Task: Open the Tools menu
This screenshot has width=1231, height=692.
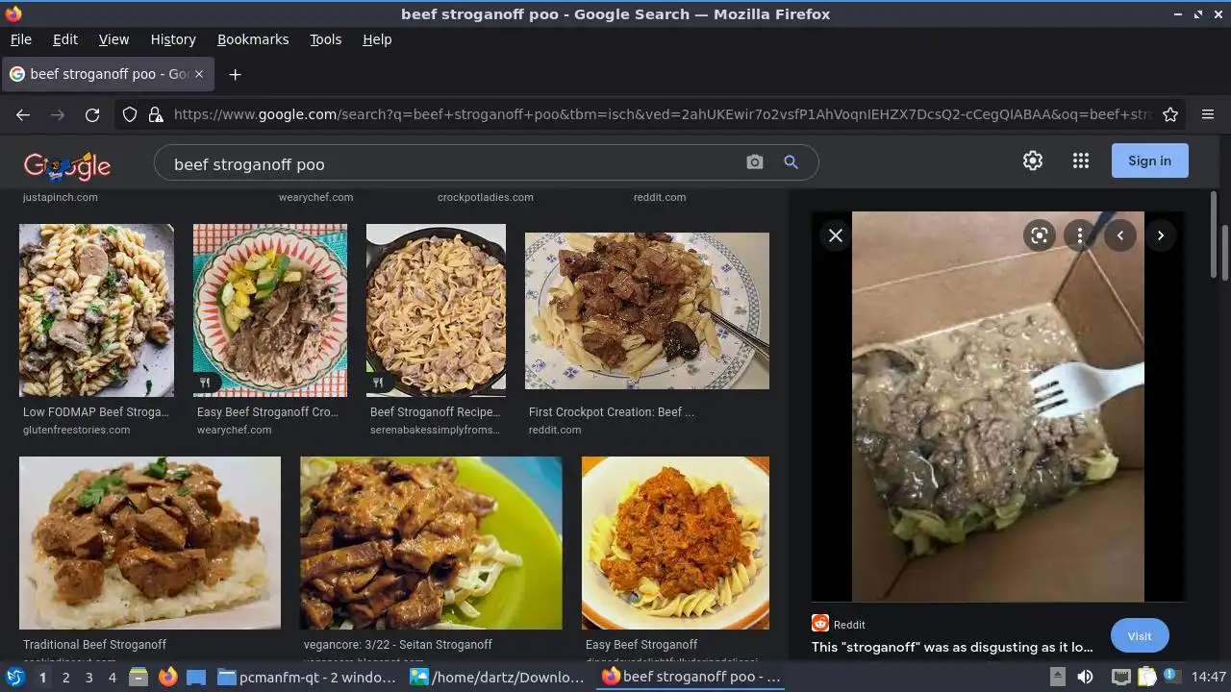Action: [x=325, y=39]
